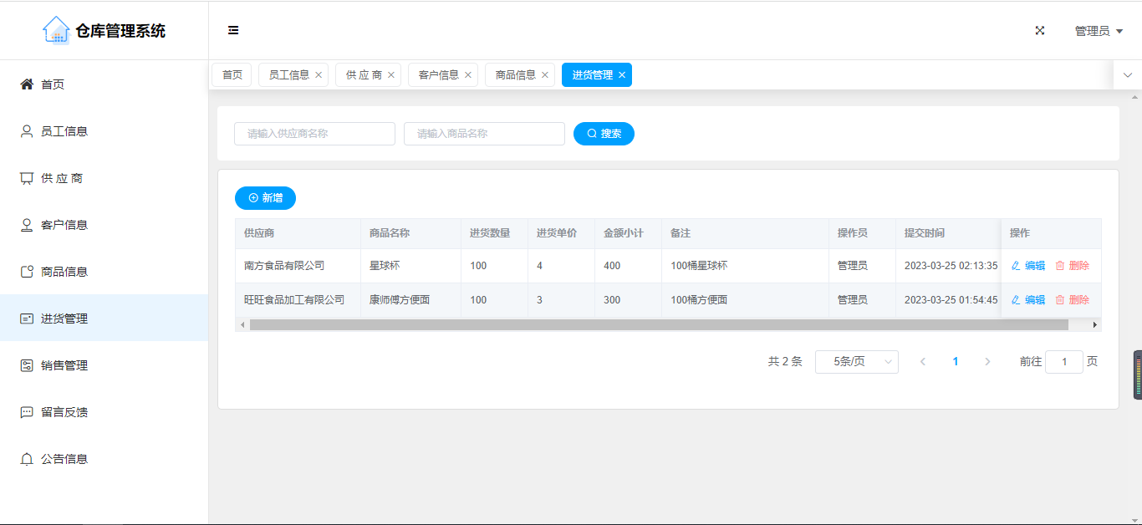Click the 销售管理 sidebar icon
Screen dimensions: 1142x525
[27, 365]
